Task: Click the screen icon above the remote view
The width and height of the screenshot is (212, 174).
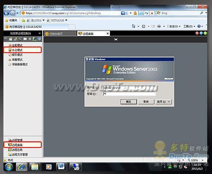Action: [x=116, y=39]
